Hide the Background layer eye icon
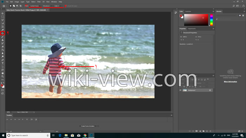The width and height of the screenshot is (246, 138). pos(180,90)
